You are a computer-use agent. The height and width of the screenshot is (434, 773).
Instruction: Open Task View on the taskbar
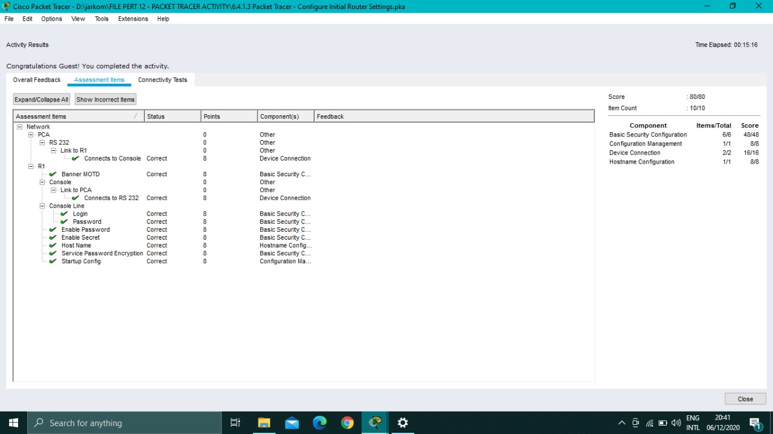(236, 423)
